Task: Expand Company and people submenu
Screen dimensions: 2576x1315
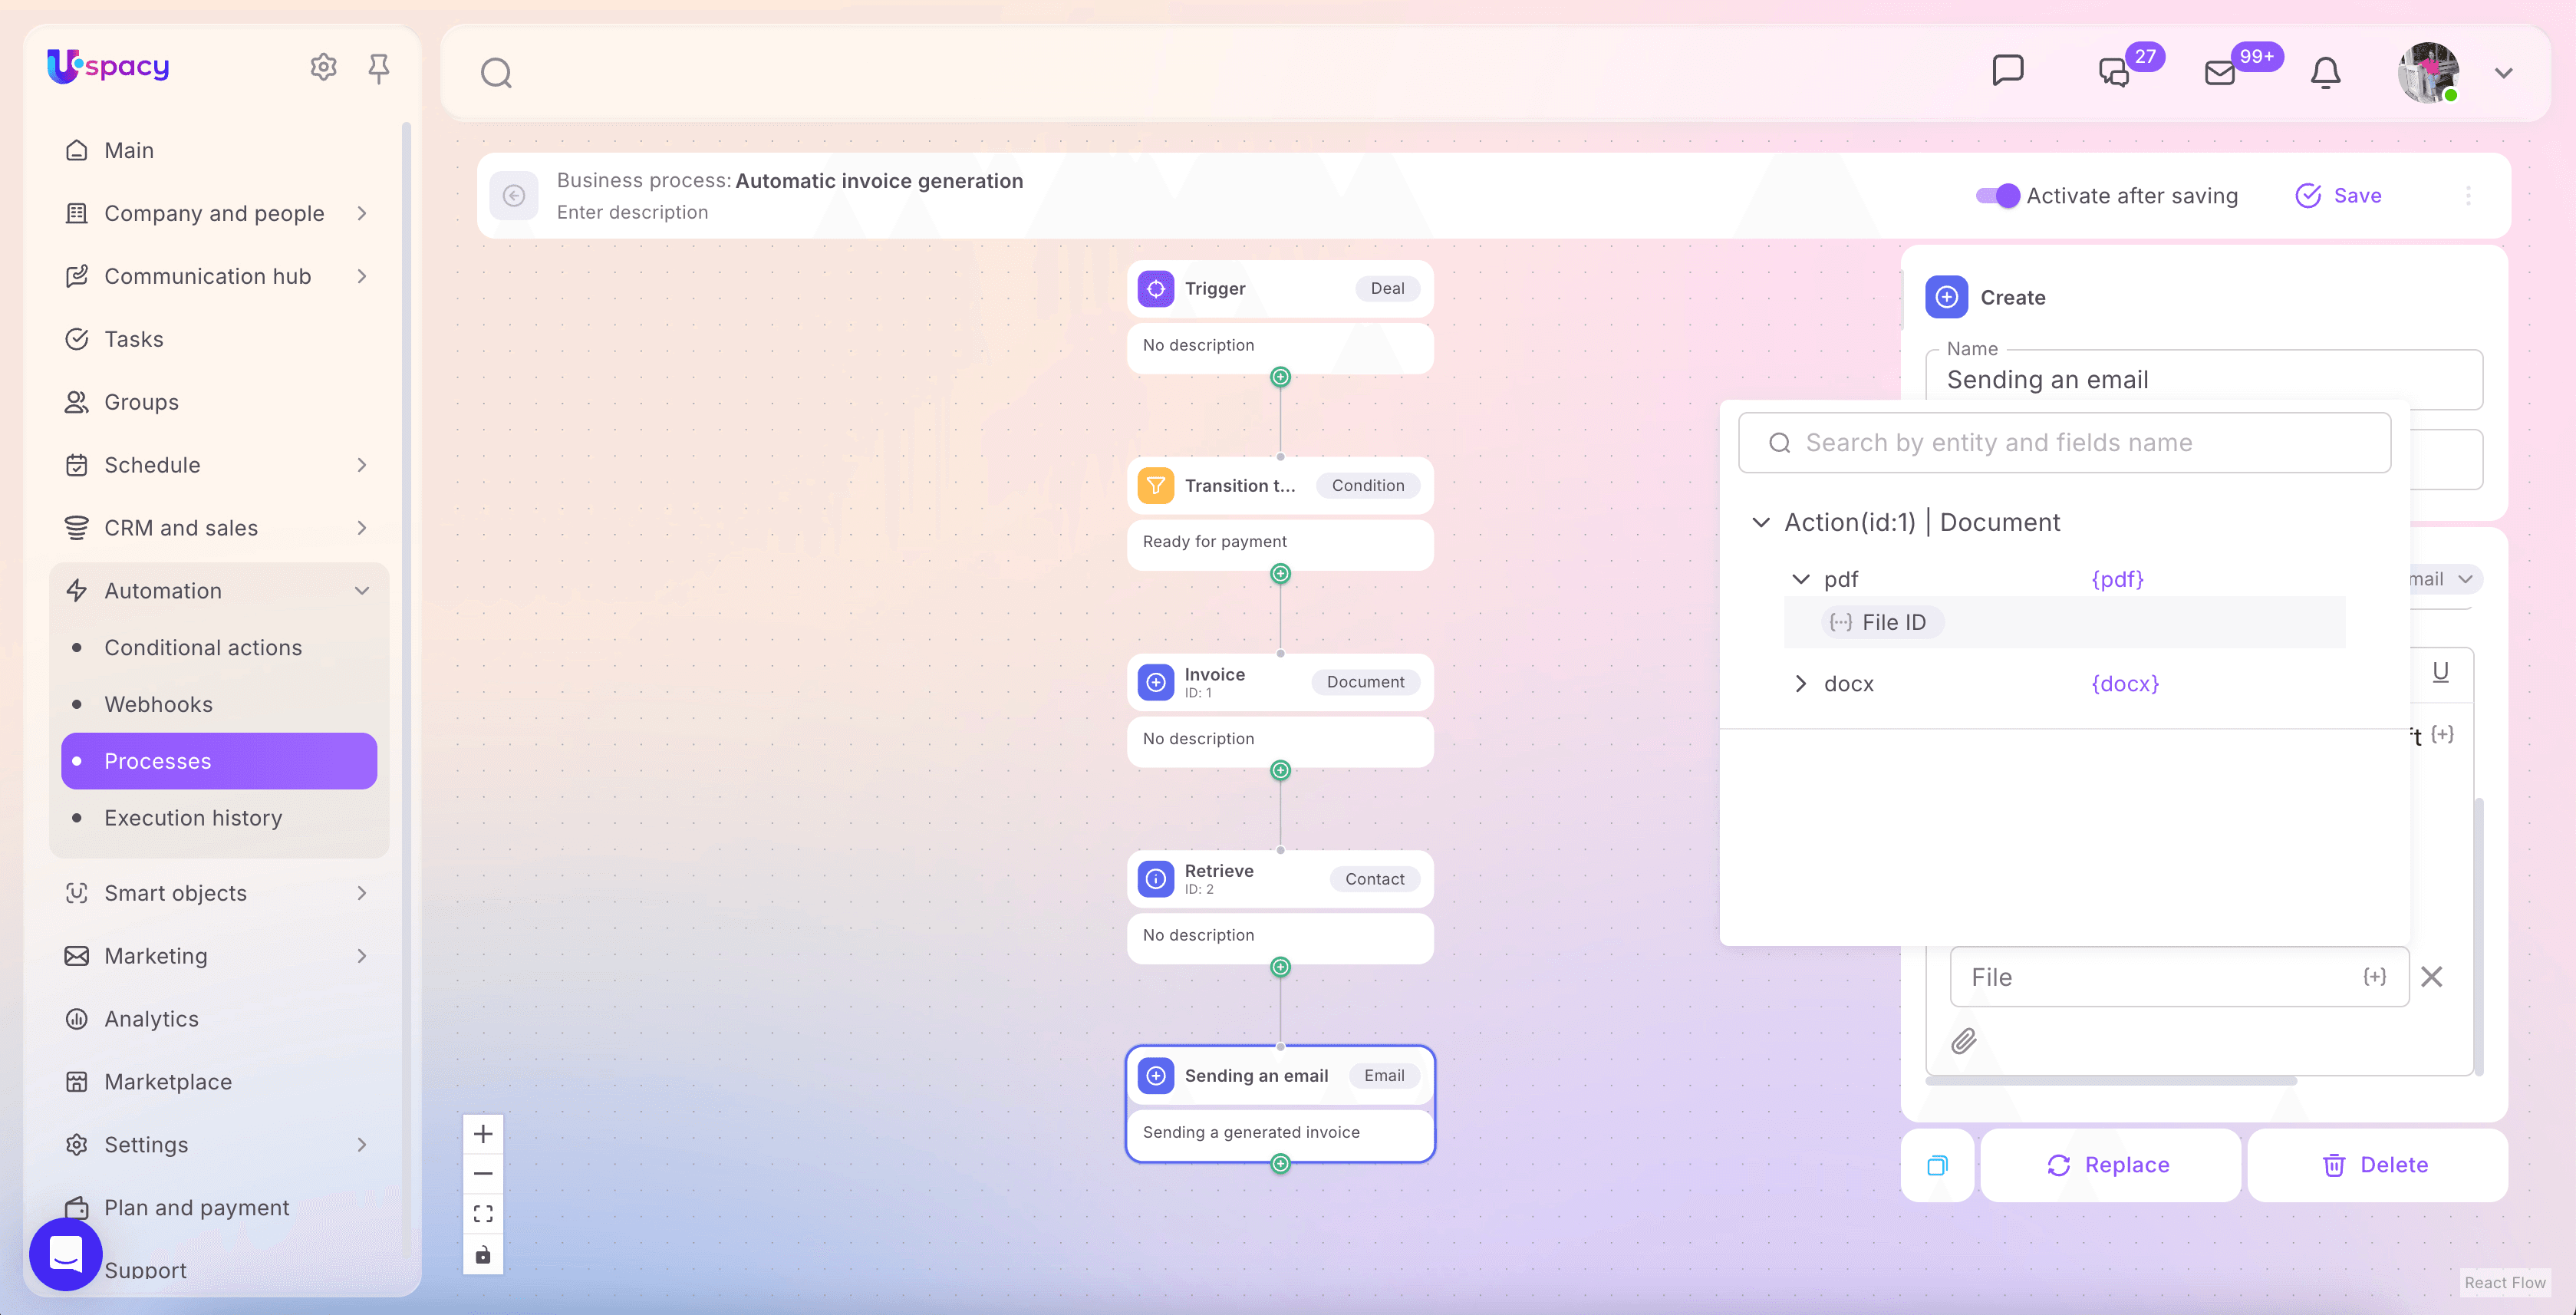Action: [x=362, y=213]
